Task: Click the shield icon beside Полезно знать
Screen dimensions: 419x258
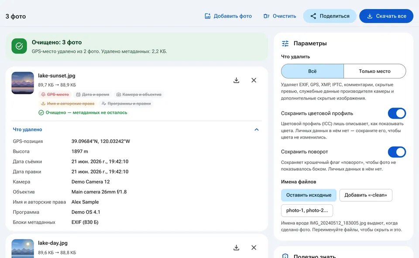Action: [285, 256]
